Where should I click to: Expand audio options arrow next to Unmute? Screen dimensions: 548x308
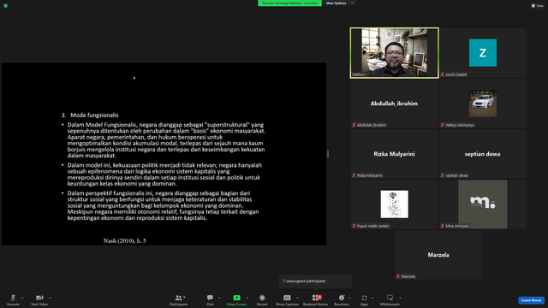pos(22,298)
